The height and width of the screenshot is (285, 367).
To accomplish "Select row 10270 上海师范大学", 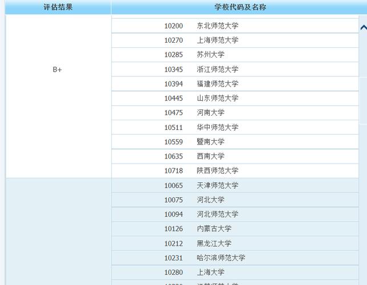I will [235, 40].
